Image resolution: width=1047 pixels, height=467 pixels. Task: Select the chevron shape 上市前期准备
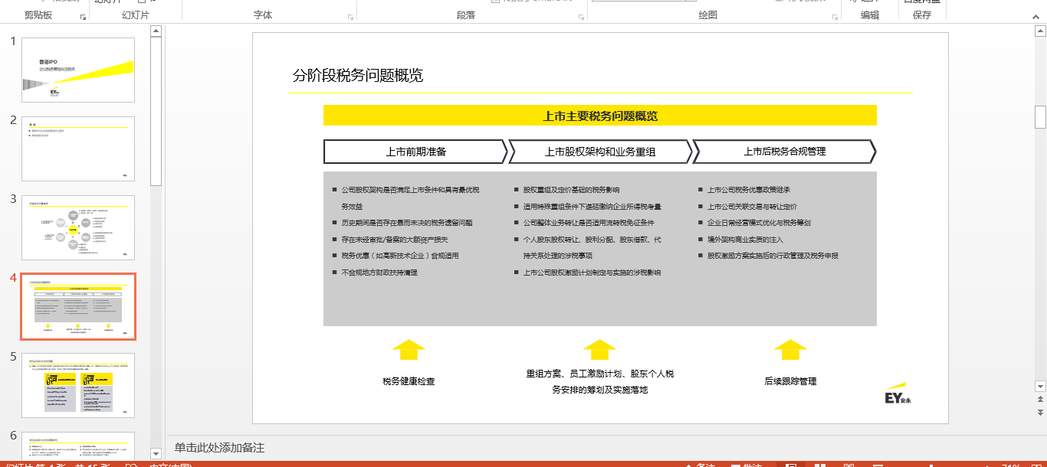(x=415, y=152)
